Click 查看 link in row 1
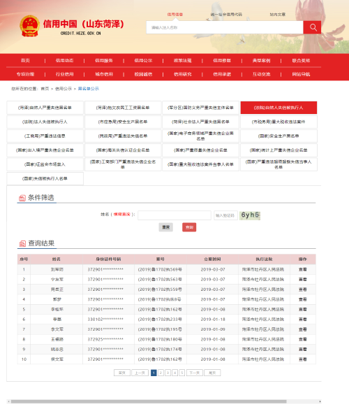 click(x=303, y=269)
